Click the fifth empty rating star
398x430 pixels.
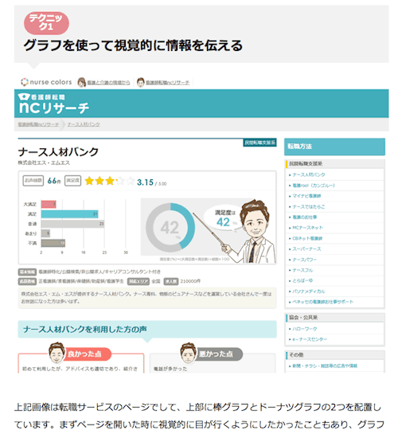[x=131, y=181]
